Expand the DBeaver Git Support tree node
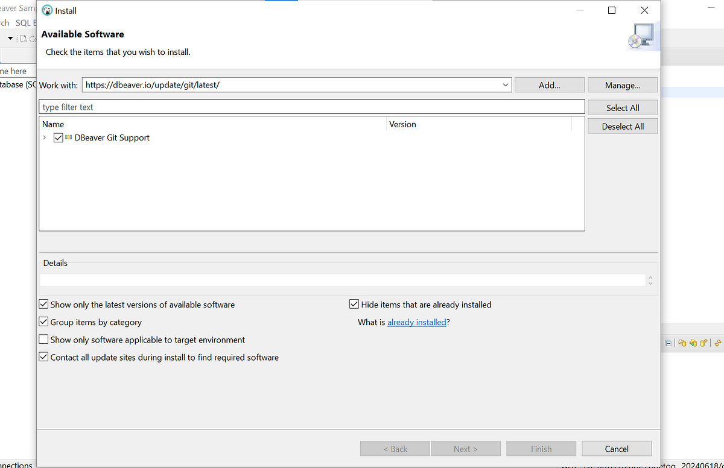Screen dimensions: 724x468 pyautogui.click(x=45, y=138)
